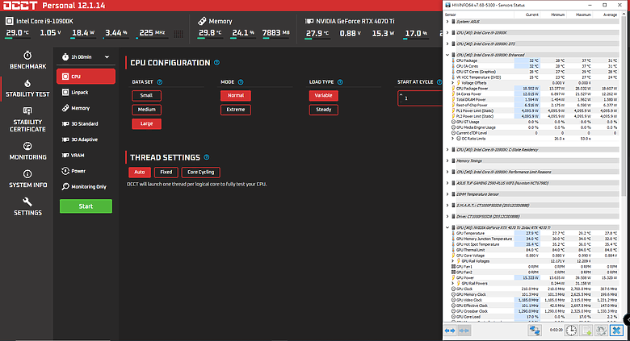Set thread settings to Auto
This screenshot has height=341, width=630.
(140, 172)
